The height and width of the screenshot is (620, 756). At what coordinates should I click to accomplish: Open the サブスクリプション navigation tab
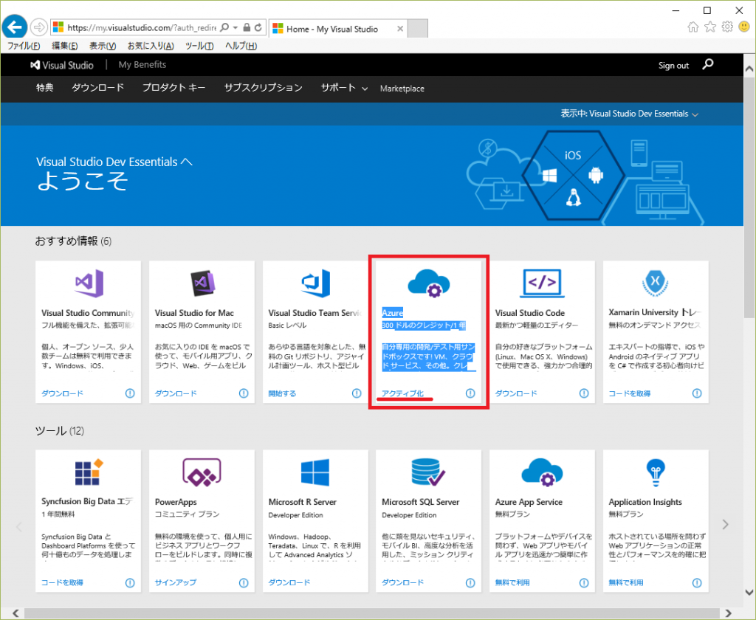coord(264,88)
